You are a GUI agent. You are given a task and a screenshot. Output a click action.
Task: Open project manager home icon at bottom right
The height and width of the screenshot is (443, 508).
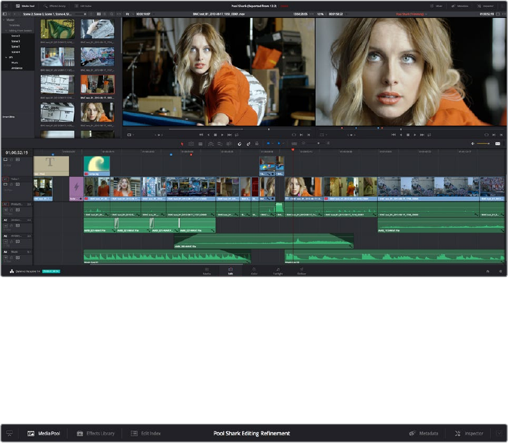[x=488, y=271]
